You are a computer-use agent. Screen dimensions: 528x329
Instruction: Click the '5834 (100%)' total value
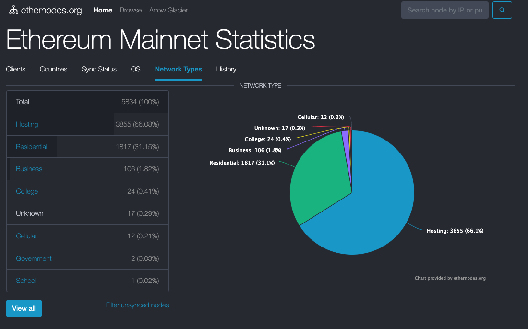pyautogui.click(x=140, y=102)
